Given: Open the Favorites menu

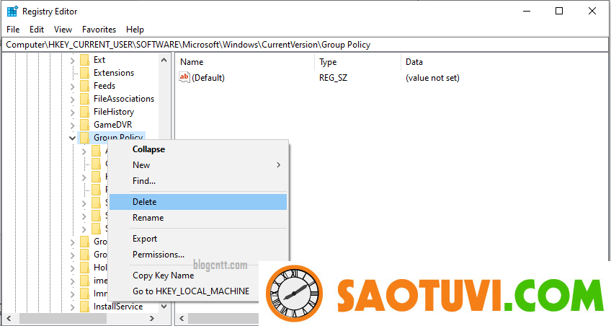Looking at the screenshot, I should 99,30.
